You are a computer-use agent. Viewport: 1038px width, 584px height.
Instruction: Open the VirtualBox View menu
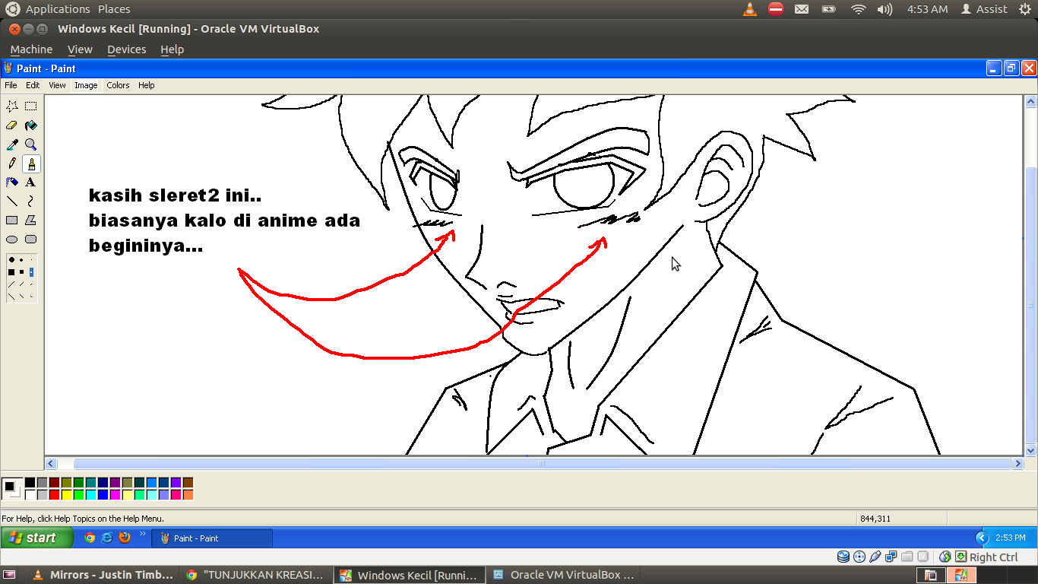pos(80,49)
